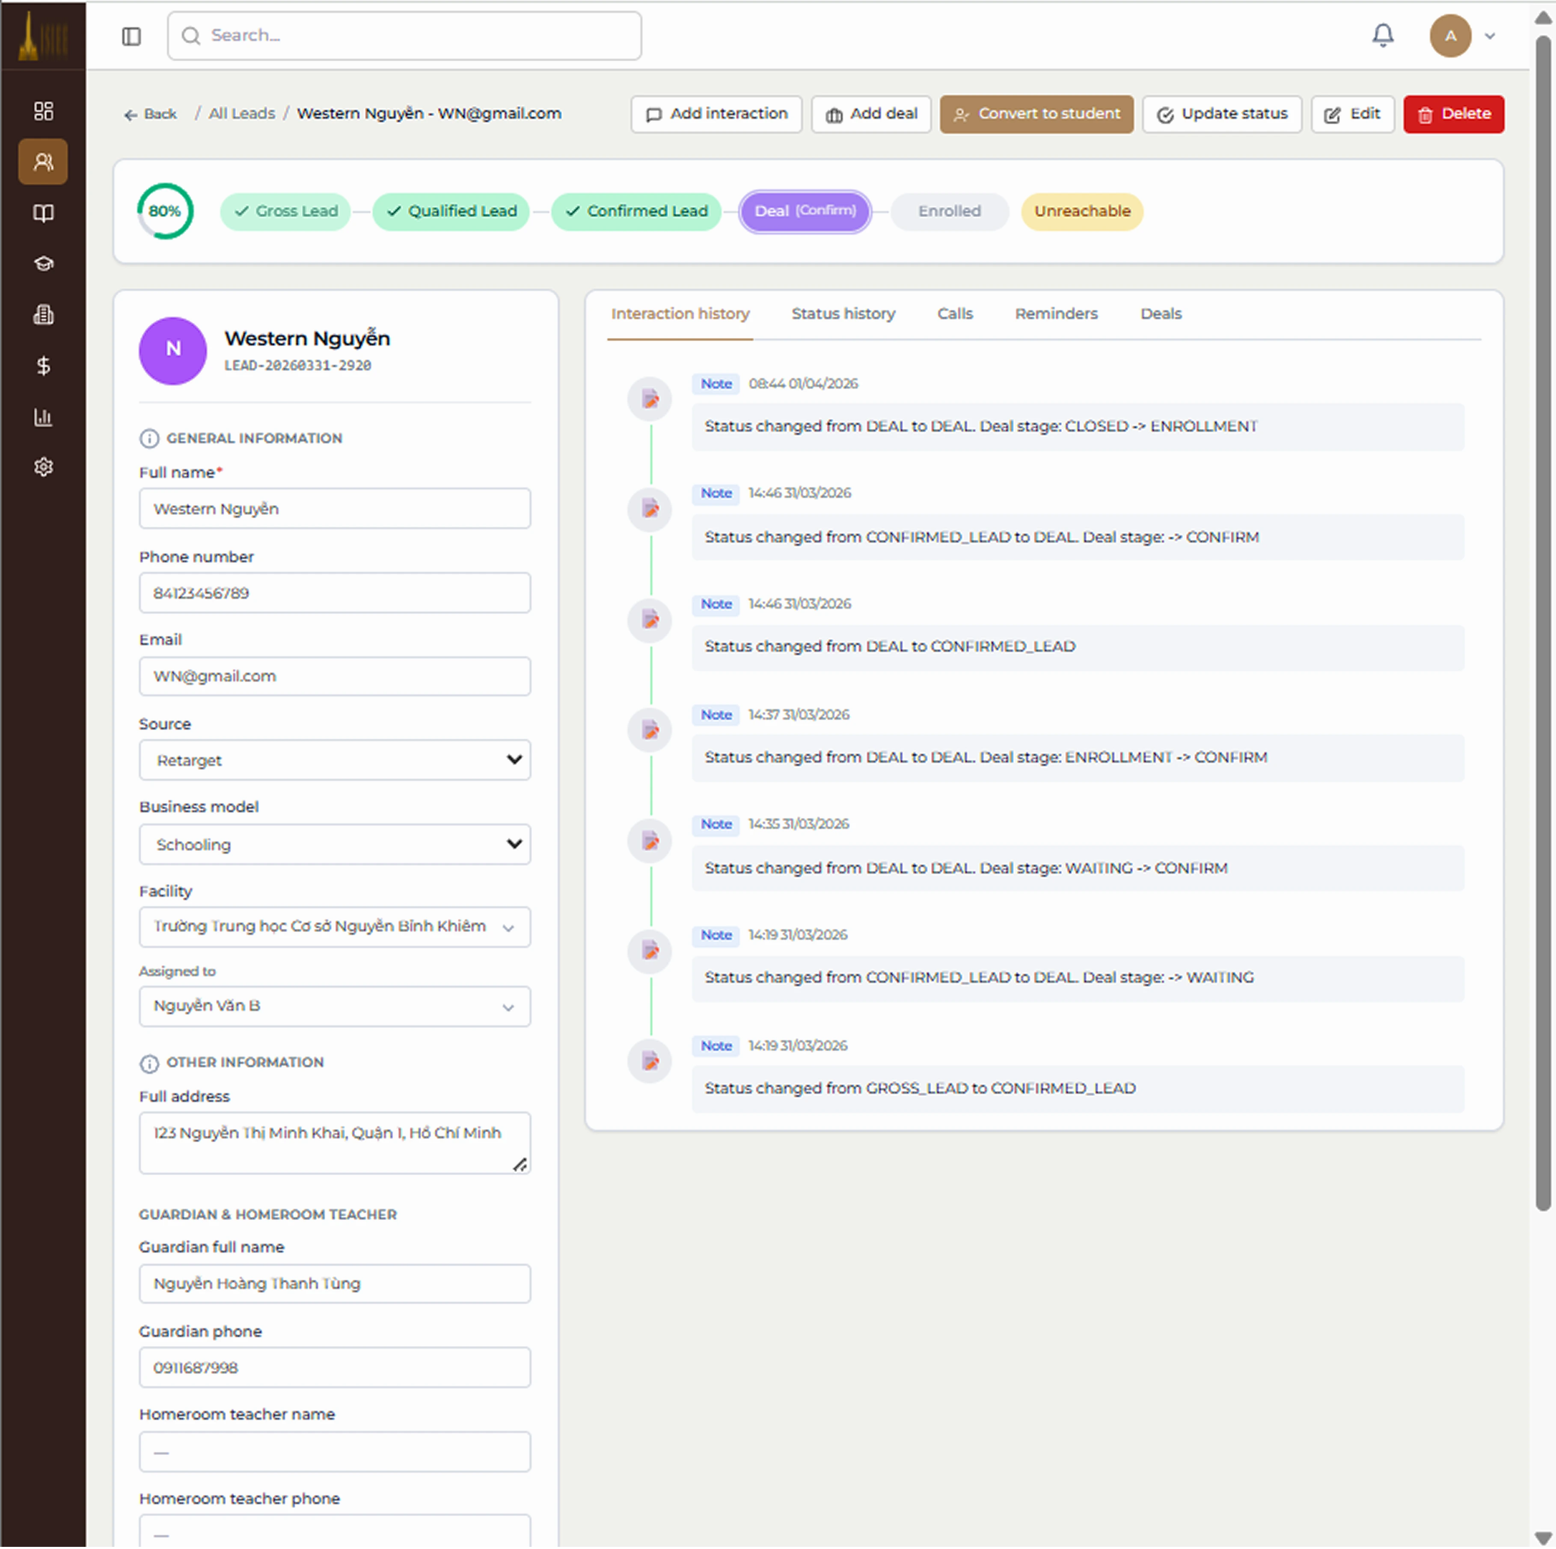Open the book icon in sidebar
Image resolution: width=1556 pixels, height=1549 pixels.
click(x=44, y=214)
